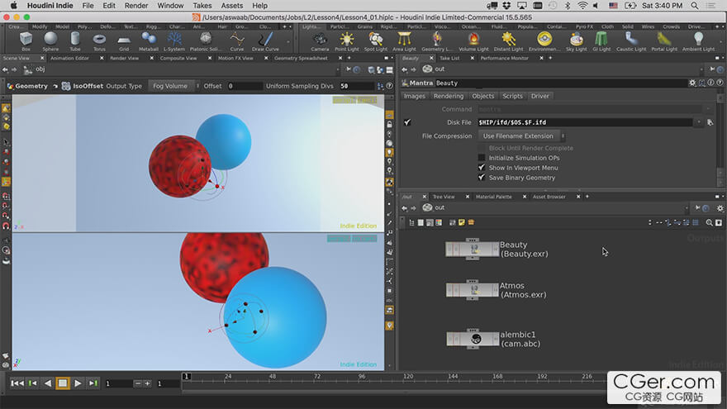Add a Volume Light from the shelf

coord(473,41)
